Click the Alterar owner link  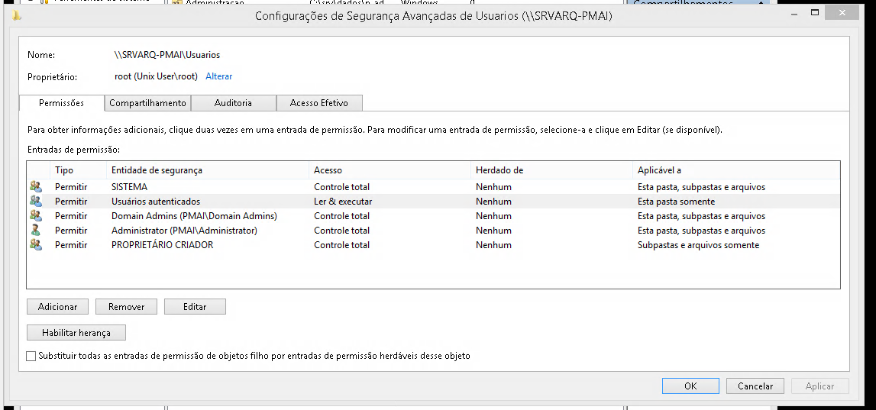218,76
